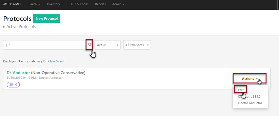Image resolution: width=279 pixels, height=116 pixels.
Task: Click the Protocols page heading
Action: tap(17, 19)
